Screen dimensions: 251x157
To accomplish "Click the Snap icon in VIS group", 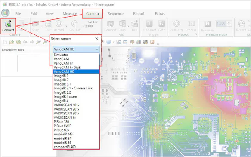I will (122, 24).
